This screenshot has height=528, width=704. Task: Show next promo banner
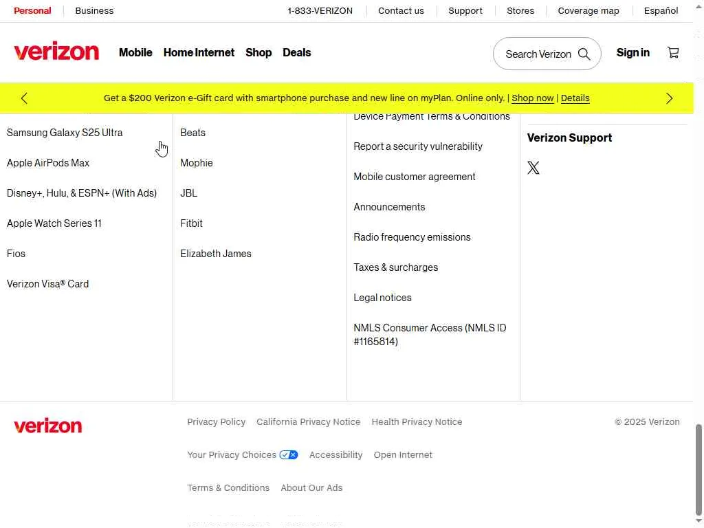(x=669, y=98)
